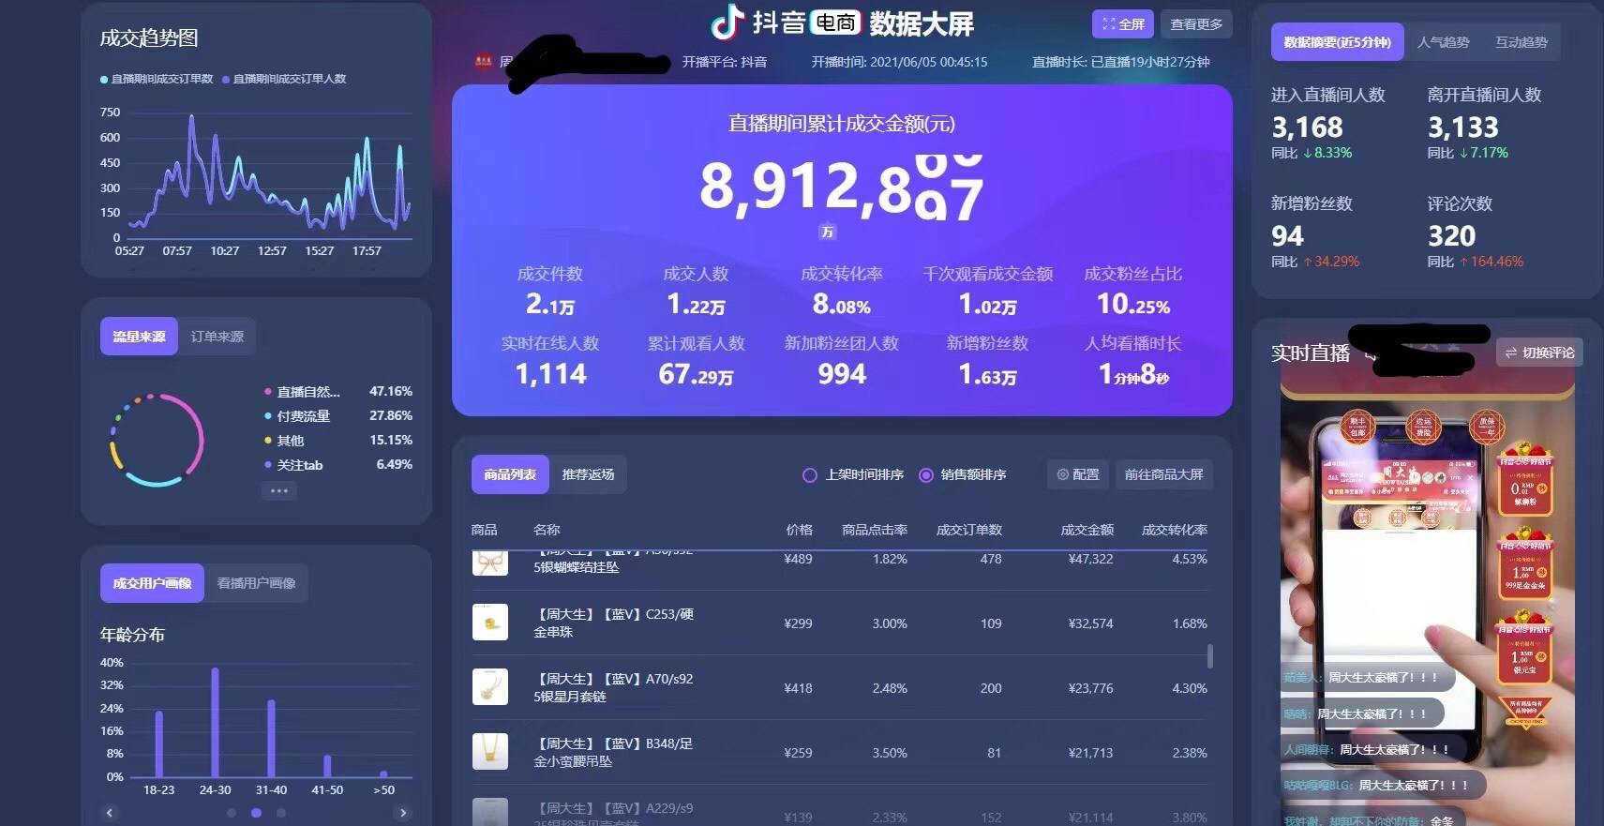Toggle the 其他 legend entry
This screenshot has width=1604, height=826.
pos(285,441)
